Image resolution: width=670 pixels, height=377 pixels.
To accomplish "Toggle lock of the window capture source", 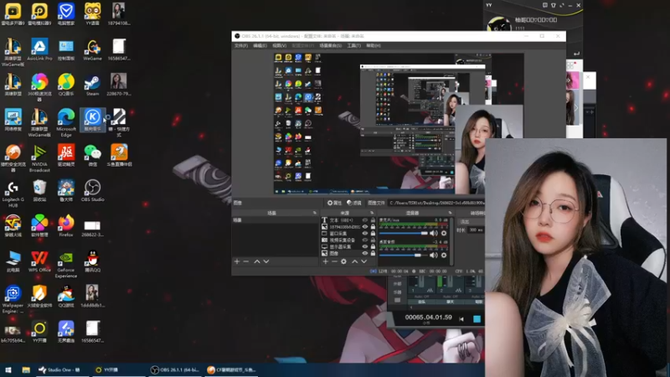I will pyautogui.click(x=373, y=234).
